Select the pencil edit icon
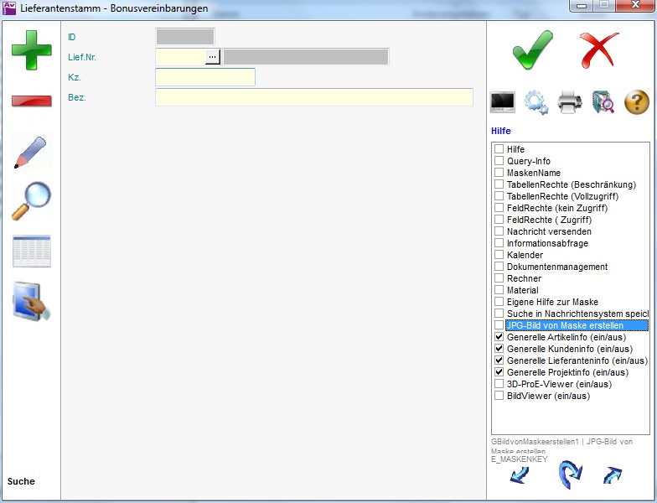The width and height of the screenshot is (657, 503). [31, 151]
